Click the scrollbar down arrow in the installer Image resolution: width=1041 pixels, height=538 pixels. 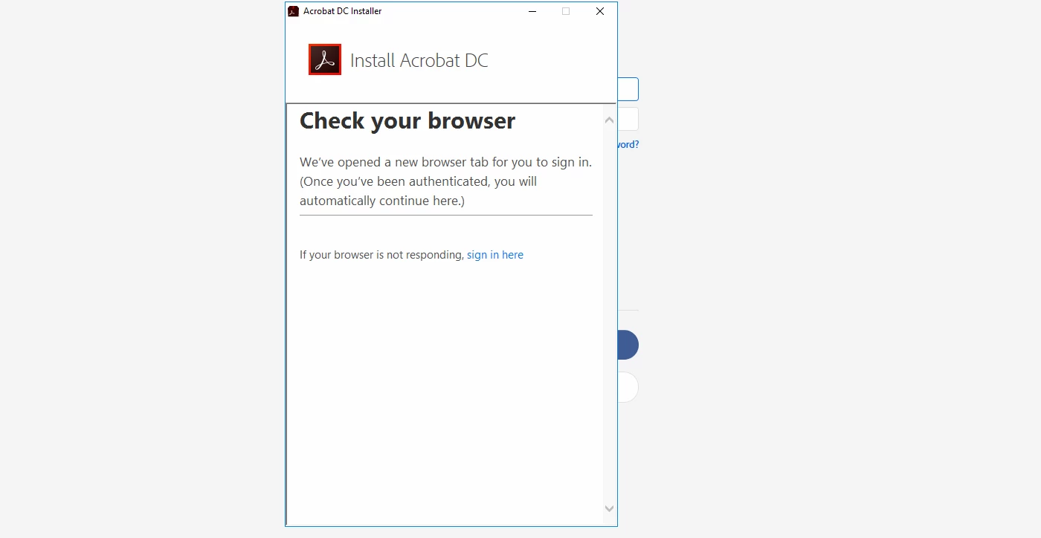609,508
